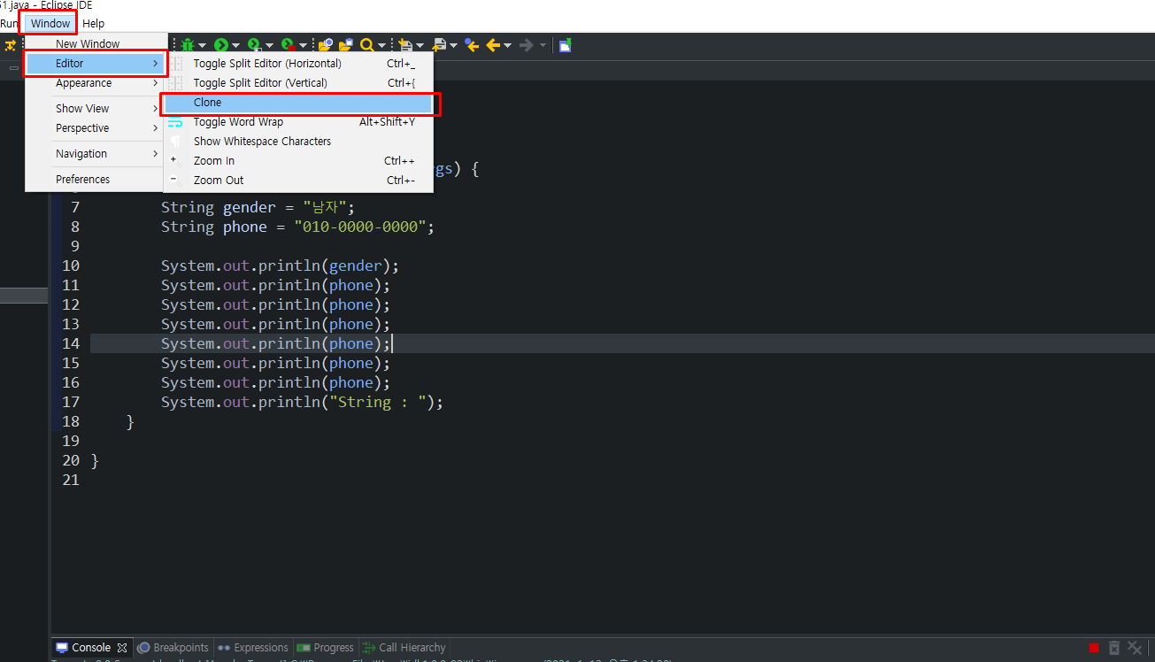Viewport: 1155px width, 662px height.
Task: Click the Coverage run icon
Action: [x=254, y=44]
